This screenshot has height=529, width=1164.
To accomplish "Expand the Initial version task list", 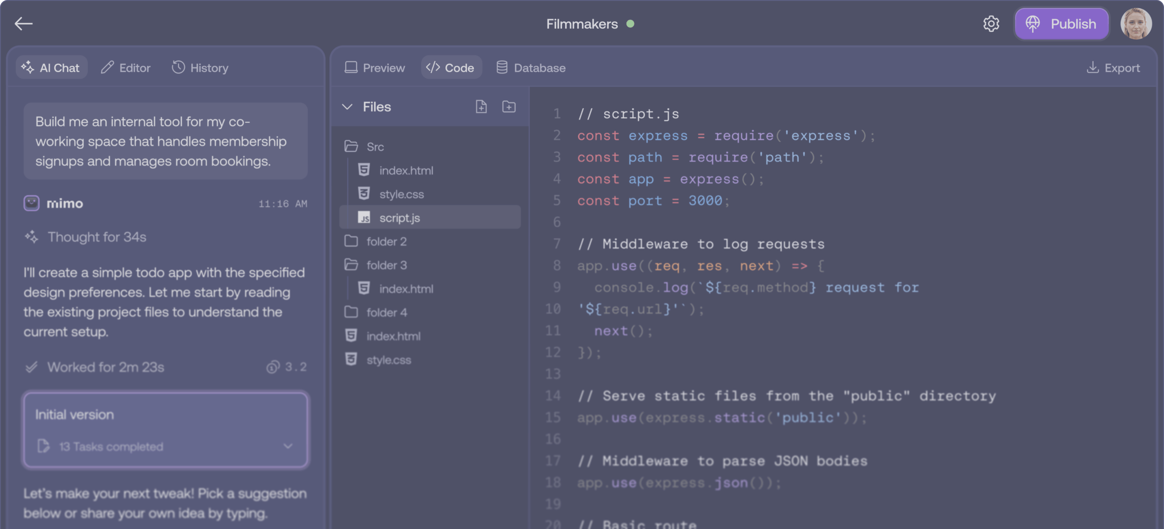I will pos(288,446).
